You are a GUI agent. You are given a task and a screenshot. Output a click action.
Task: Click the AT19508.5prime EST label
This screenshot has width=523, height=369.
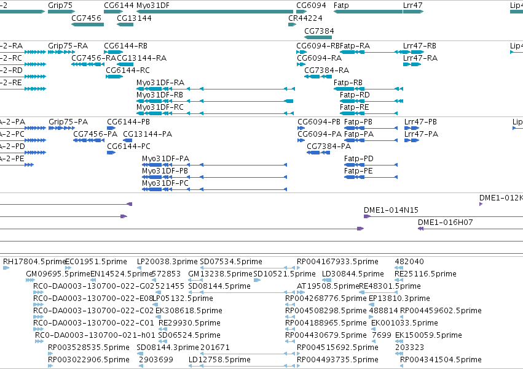[x=328, y=286]
